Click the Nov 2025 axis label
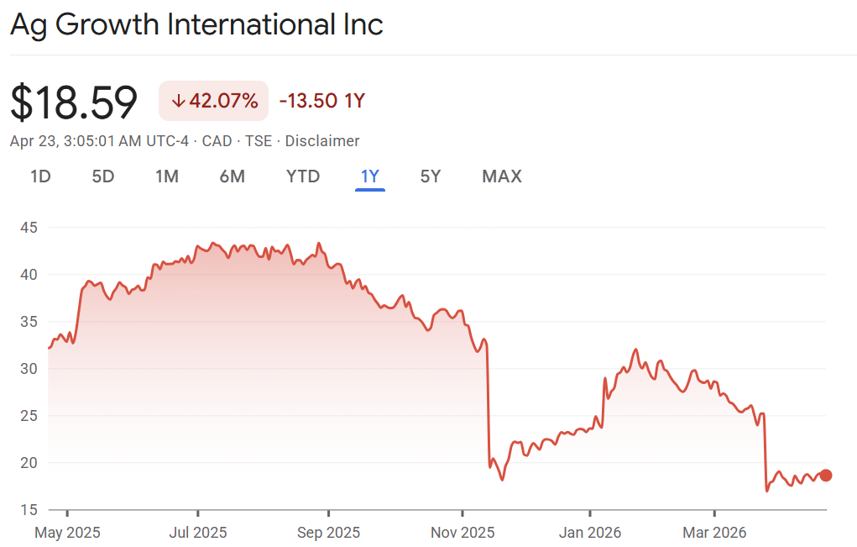Viewport: 857px width, 547px height. click(x=462, y=533)
